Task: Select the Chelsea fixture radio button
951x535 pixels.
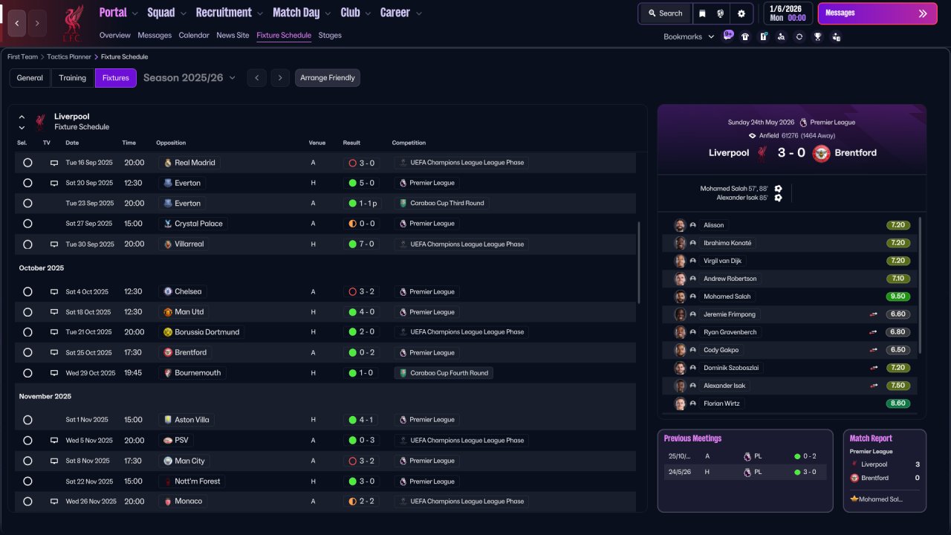Action: tap(27, 292)
